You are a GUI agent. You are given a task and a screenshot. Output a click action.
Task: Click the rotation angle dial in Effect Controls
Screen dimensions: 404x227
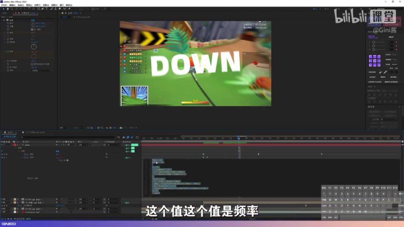point(34,47)
